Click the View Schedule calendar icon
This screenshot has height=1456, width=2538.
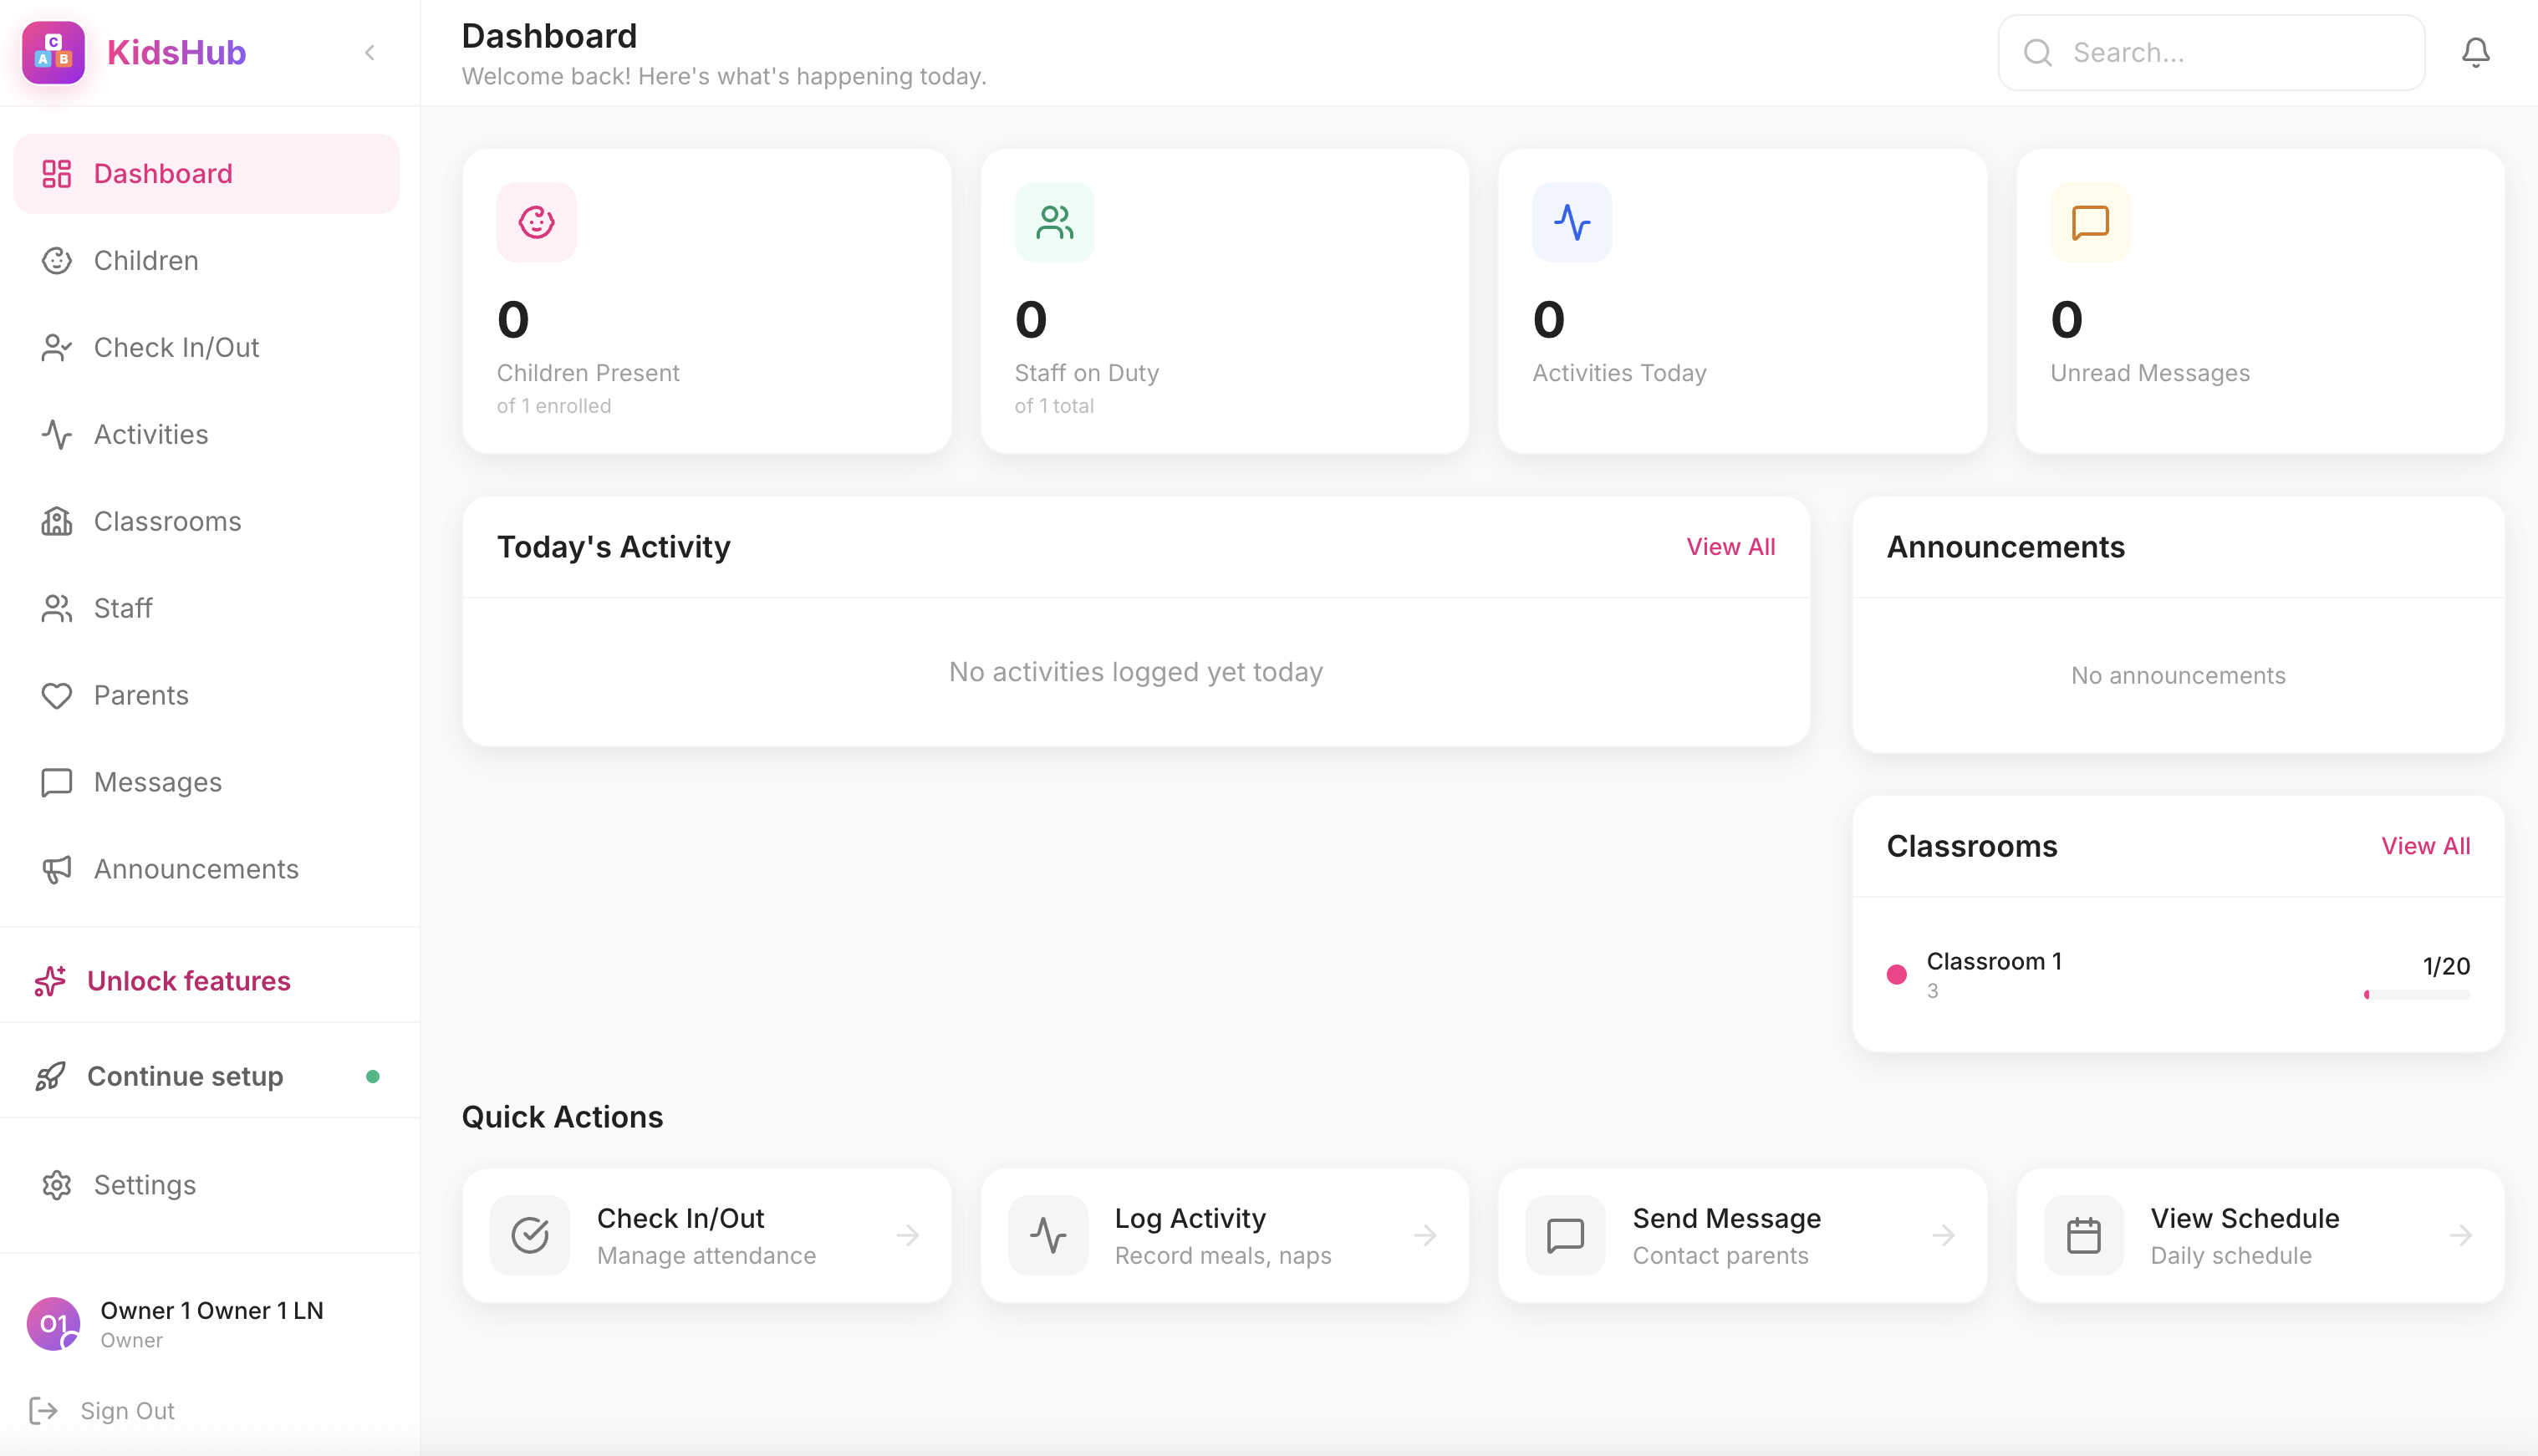pyautogui.click(x=2084, y=1236)
